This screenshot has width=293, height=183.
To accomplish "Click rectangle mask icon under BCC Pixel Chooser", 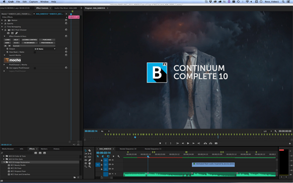I will click(x=12, y=33).
